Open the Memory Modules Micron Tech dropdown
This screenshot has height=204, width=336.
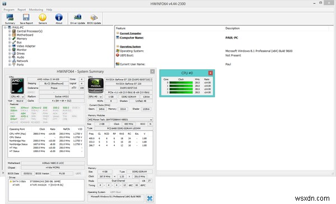coord(120,120)
